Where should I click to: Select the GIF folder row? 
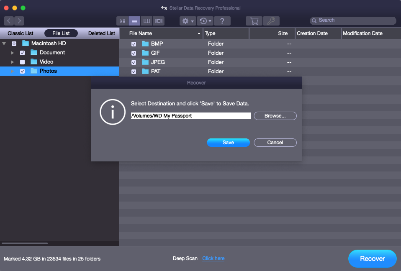click(260, 53)
